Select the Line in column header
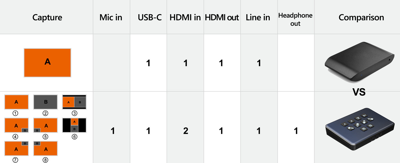400x163 pixels. (x=258, y=18)
